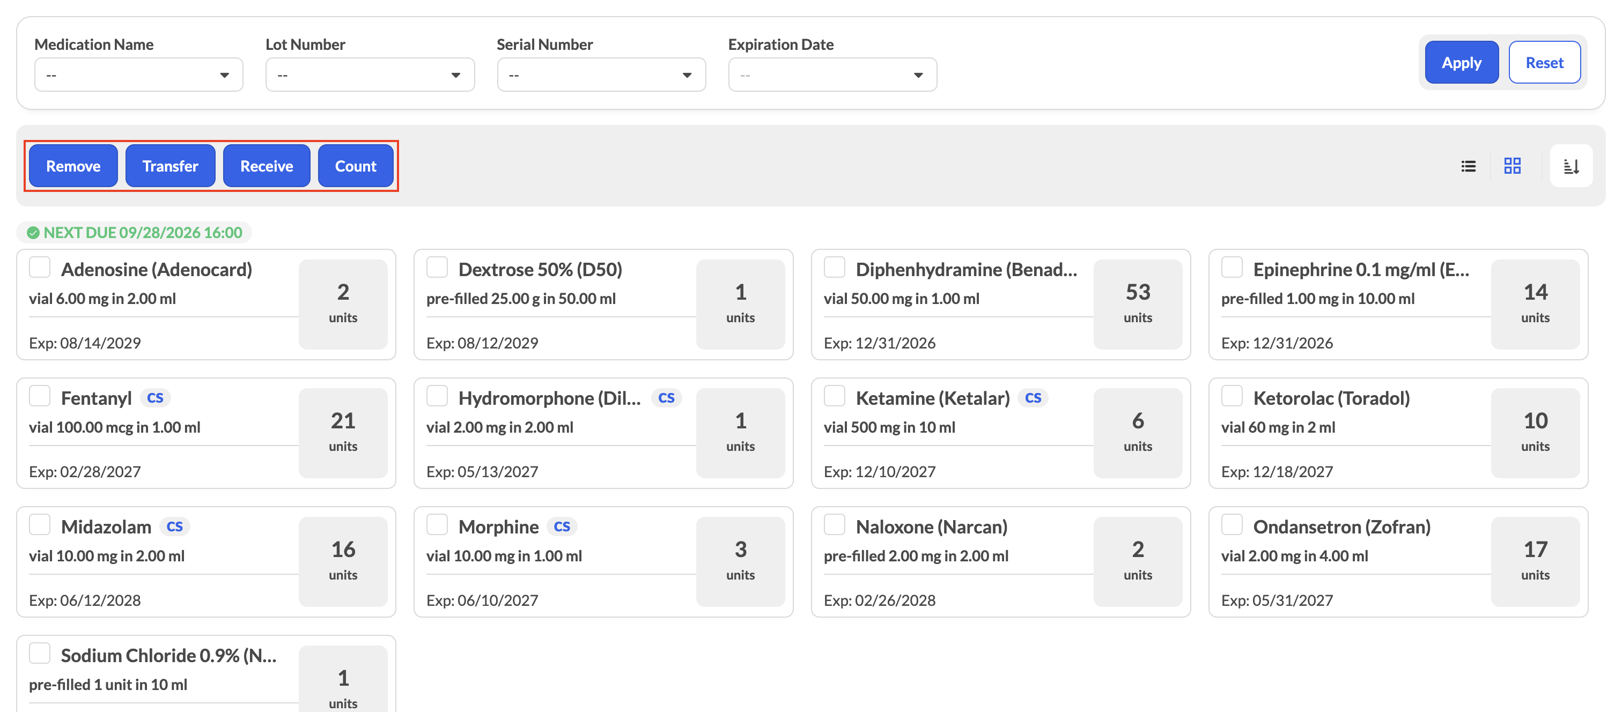Expand the Serial Number dropdown
1622x712 pixels.
point(601,75)
